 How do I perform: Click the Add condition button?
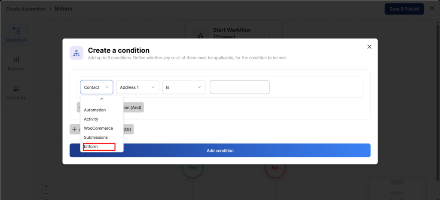[x=220, y=150]
